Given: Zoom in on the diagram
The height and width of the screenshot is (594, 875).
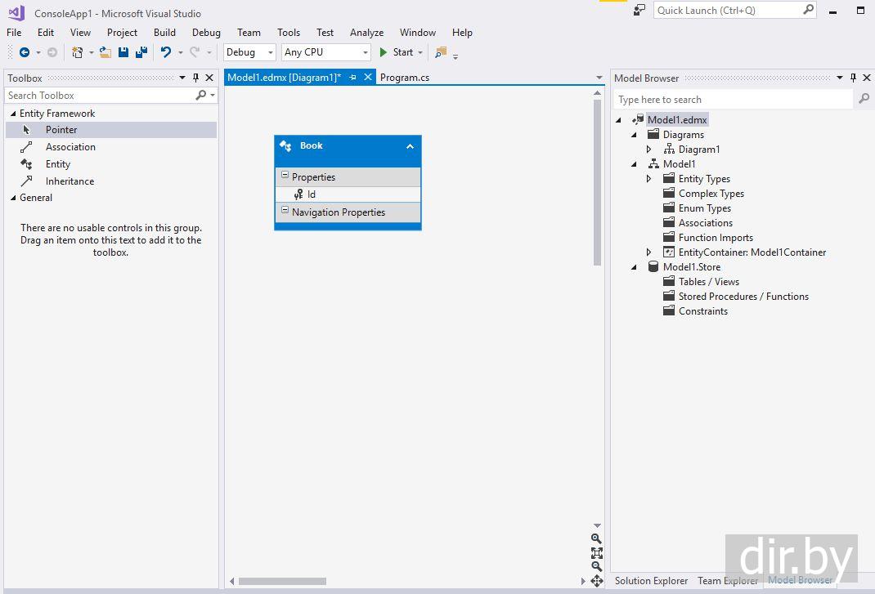Looking at the screenshot, I should 596,538.
